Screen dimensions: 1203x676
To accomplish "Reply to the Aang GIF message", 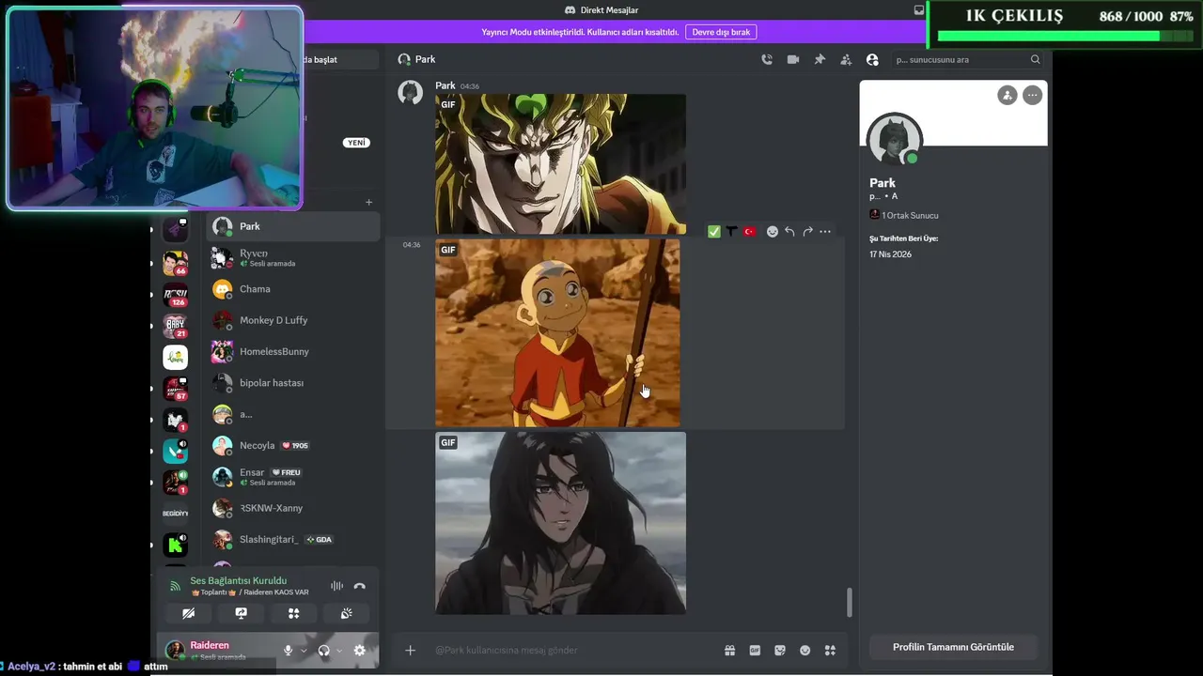I will [789, 232].
